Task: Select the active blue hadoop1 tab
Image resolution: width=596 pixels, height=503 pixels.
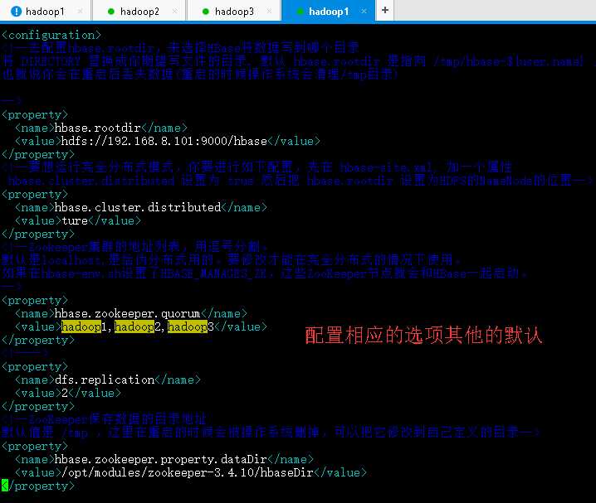Action: coord(329,12)
